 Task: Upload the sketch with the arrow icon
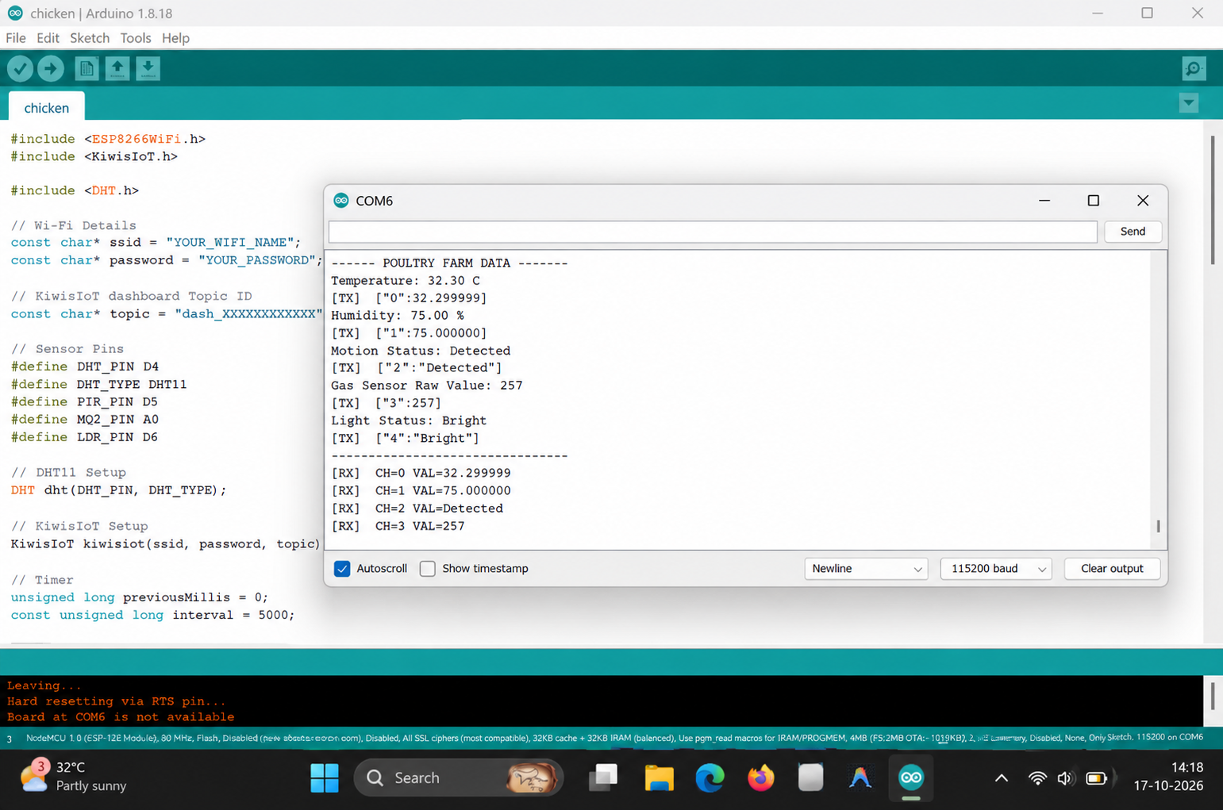click(x=51, y=69)
